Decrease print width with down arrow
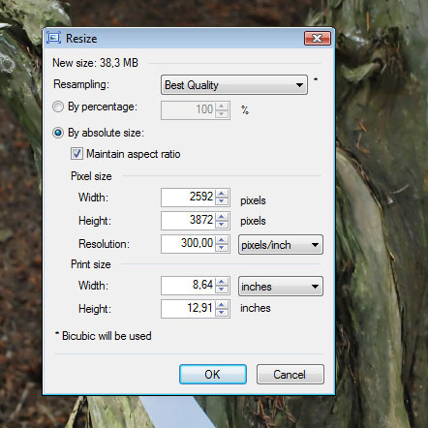 tap(222, 289)
